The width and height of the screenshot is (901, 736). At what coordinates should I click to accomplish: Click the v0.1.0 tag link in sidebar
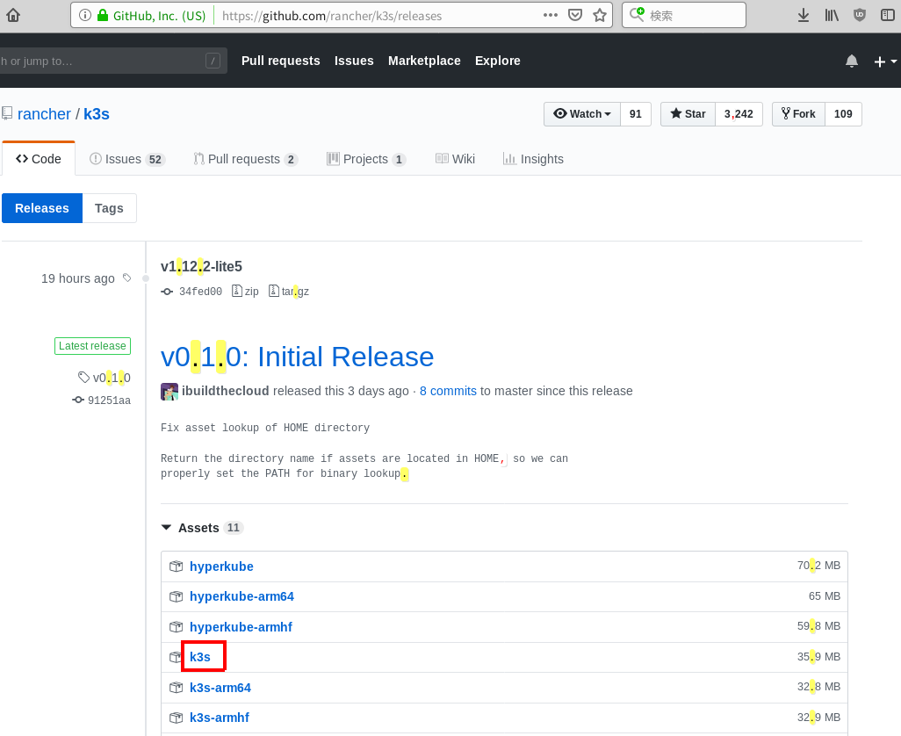tap(105, 378)
